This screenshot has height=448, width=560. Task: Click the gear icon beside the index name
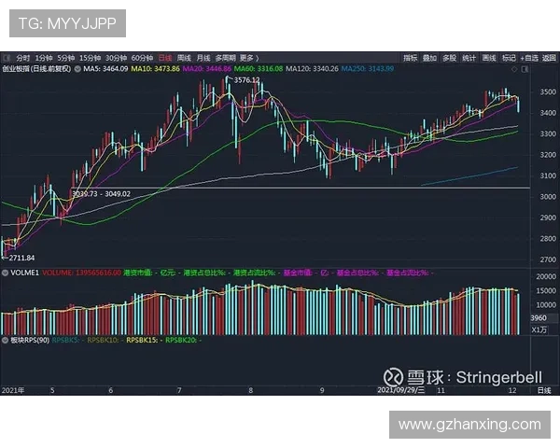76,68
